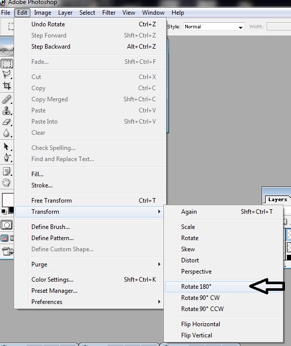Select the Blur tool
The width and height of the screenshot is (291, 346).
(7, 133)
